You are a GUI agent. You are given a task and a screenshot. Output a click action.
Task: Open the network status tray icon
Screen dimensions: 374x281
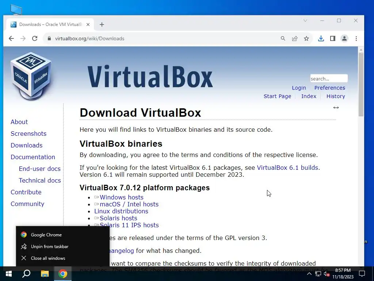coord(318,274)
